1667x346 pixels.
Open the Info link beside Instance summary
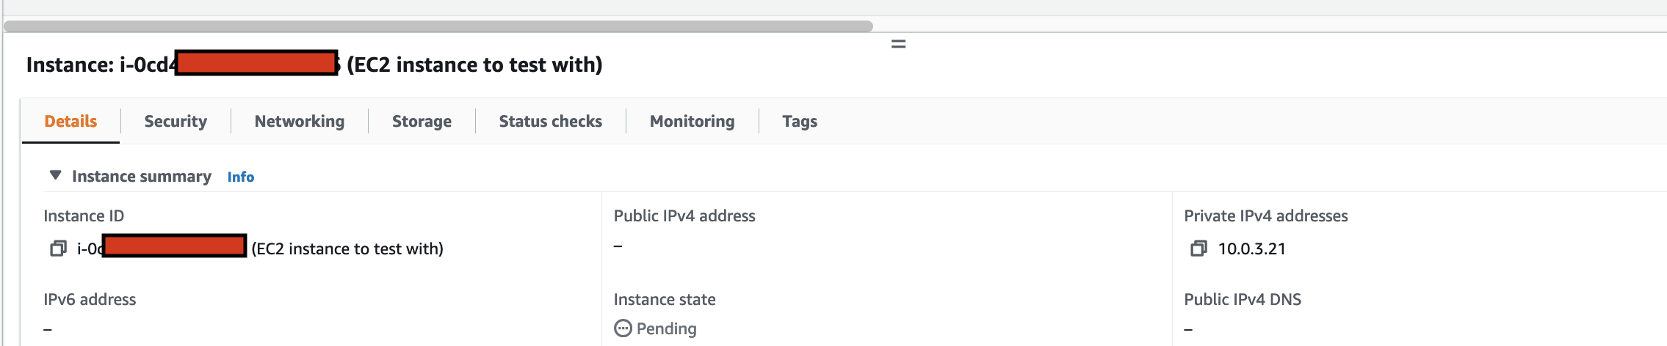241,177
